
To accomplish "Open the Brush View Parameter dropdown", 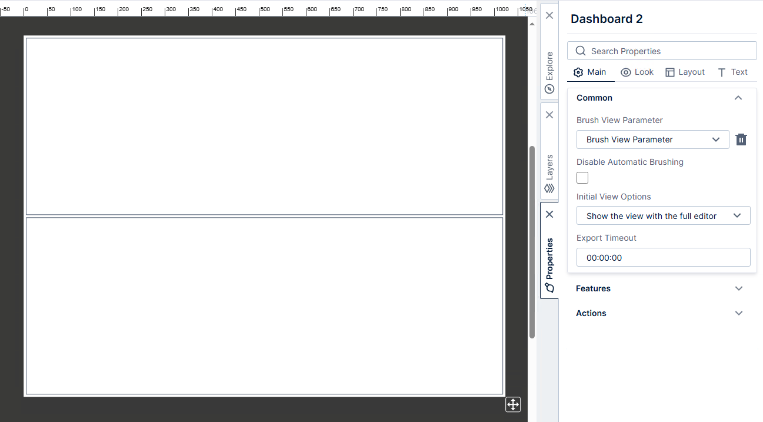I will tap(653, 139).
